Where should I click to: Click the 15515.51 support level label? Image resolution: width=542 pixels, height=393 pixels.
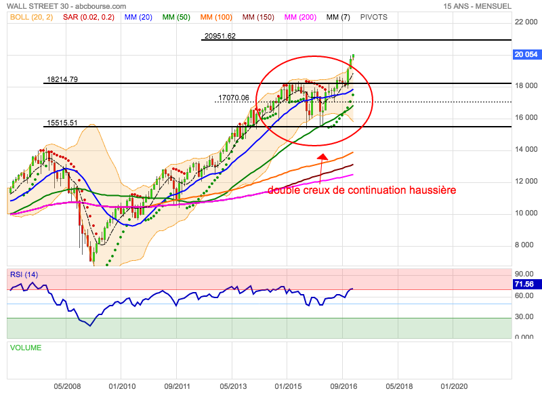(62, 123)
